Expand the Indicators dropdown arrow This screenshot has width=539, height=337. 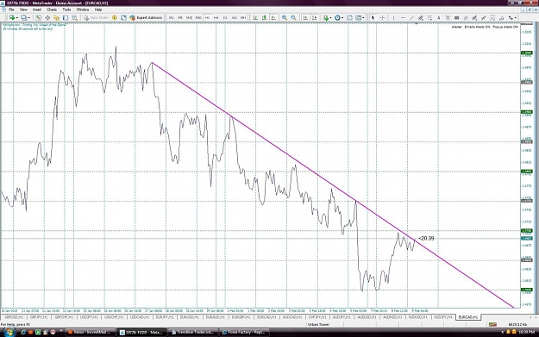330,17
